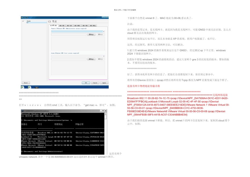Image resolution: width=250 pixels, height=177 pixels.
Task: Click the 物理地址 column header in cmd
Action: 58,124
